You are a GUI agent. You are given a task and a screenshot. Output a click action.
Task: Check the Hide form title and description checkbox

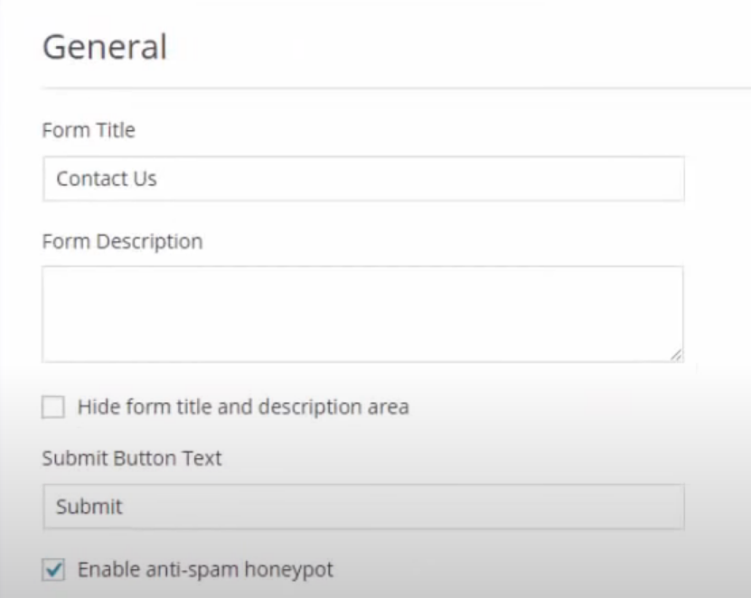(x=54, y=407)
